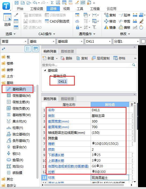
Task: Click the panel view icon beside list icon
Action: point(36,49)
